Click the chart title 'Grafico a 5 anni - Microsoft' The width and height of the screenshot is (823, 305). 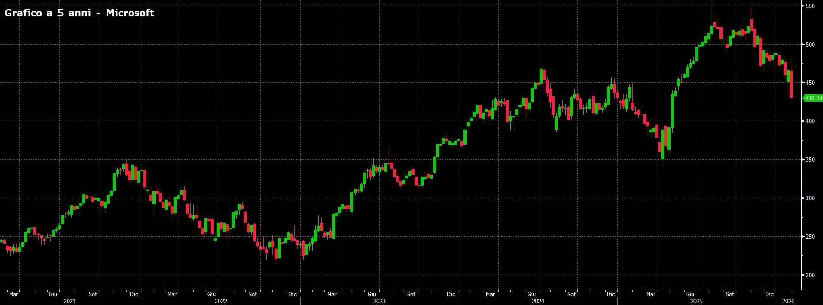(x=79, y=13)
